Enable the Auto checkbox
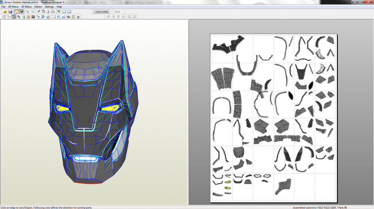This screenshot has width=374, height=209. click(113, 11)
